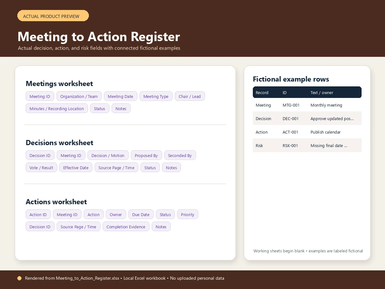Click the Meeting ID chip in Actions worksheet
The image size is (385, 289).
pyautogui.click(x=67, y=215)
